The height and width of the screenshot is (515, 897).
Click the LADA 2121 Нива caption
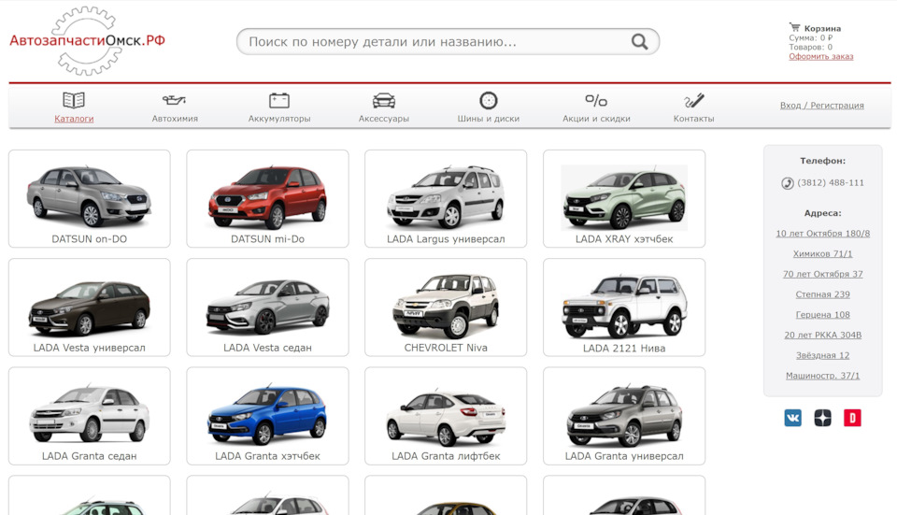pyautogui.click(x=624, y=348)
